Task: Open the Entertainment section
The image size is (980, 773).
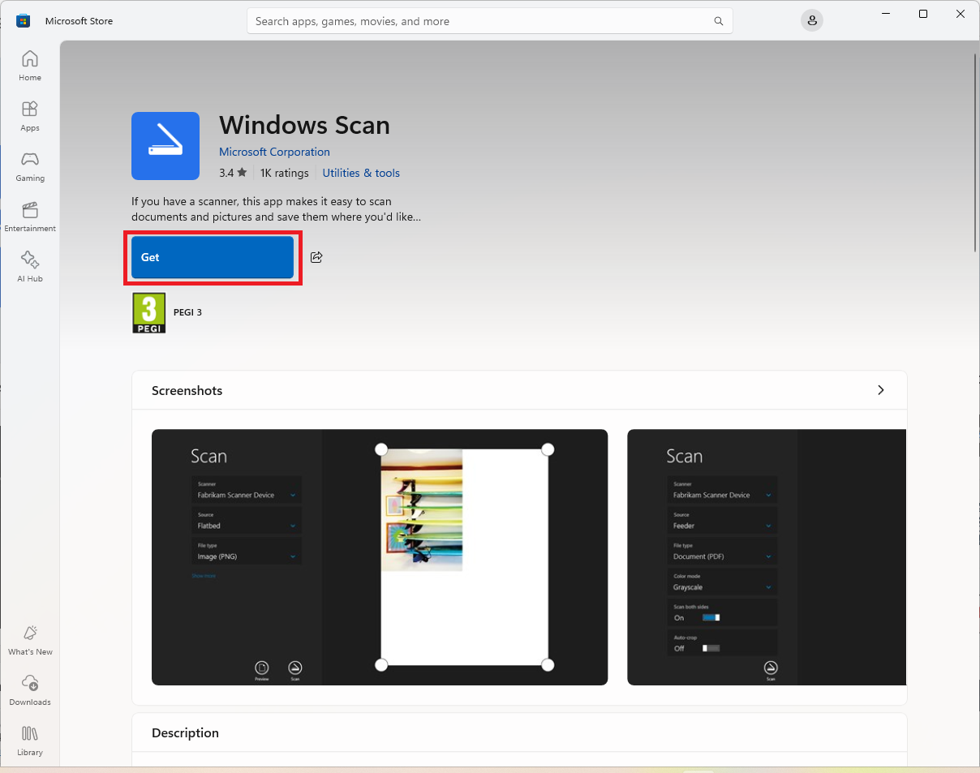Action: coord(30,217)
